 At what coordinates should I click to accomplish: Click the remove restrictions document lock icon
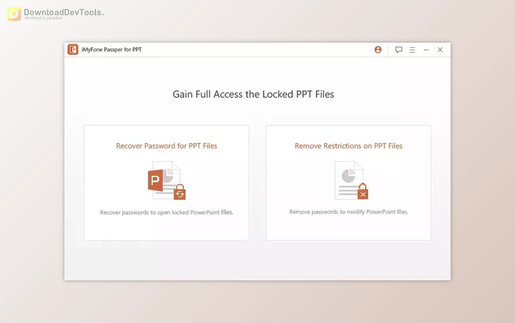(351, 180)
